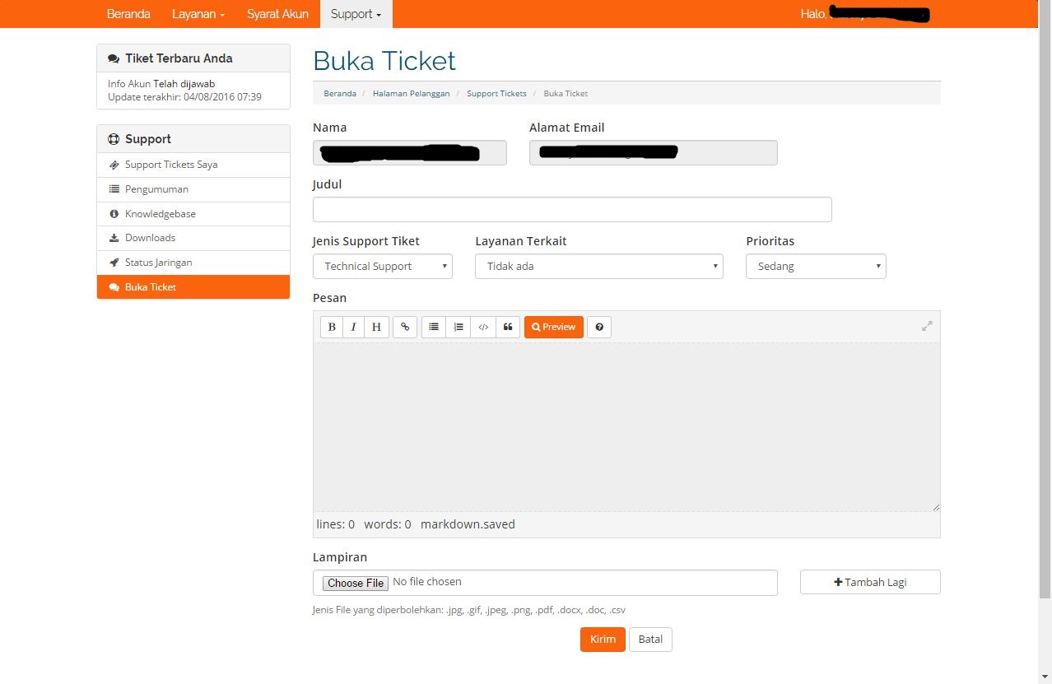This screenshot has height=684, width=1052.
Task: Expand the Layanan Terkait dropdown
Action: (x=598, y=267)
